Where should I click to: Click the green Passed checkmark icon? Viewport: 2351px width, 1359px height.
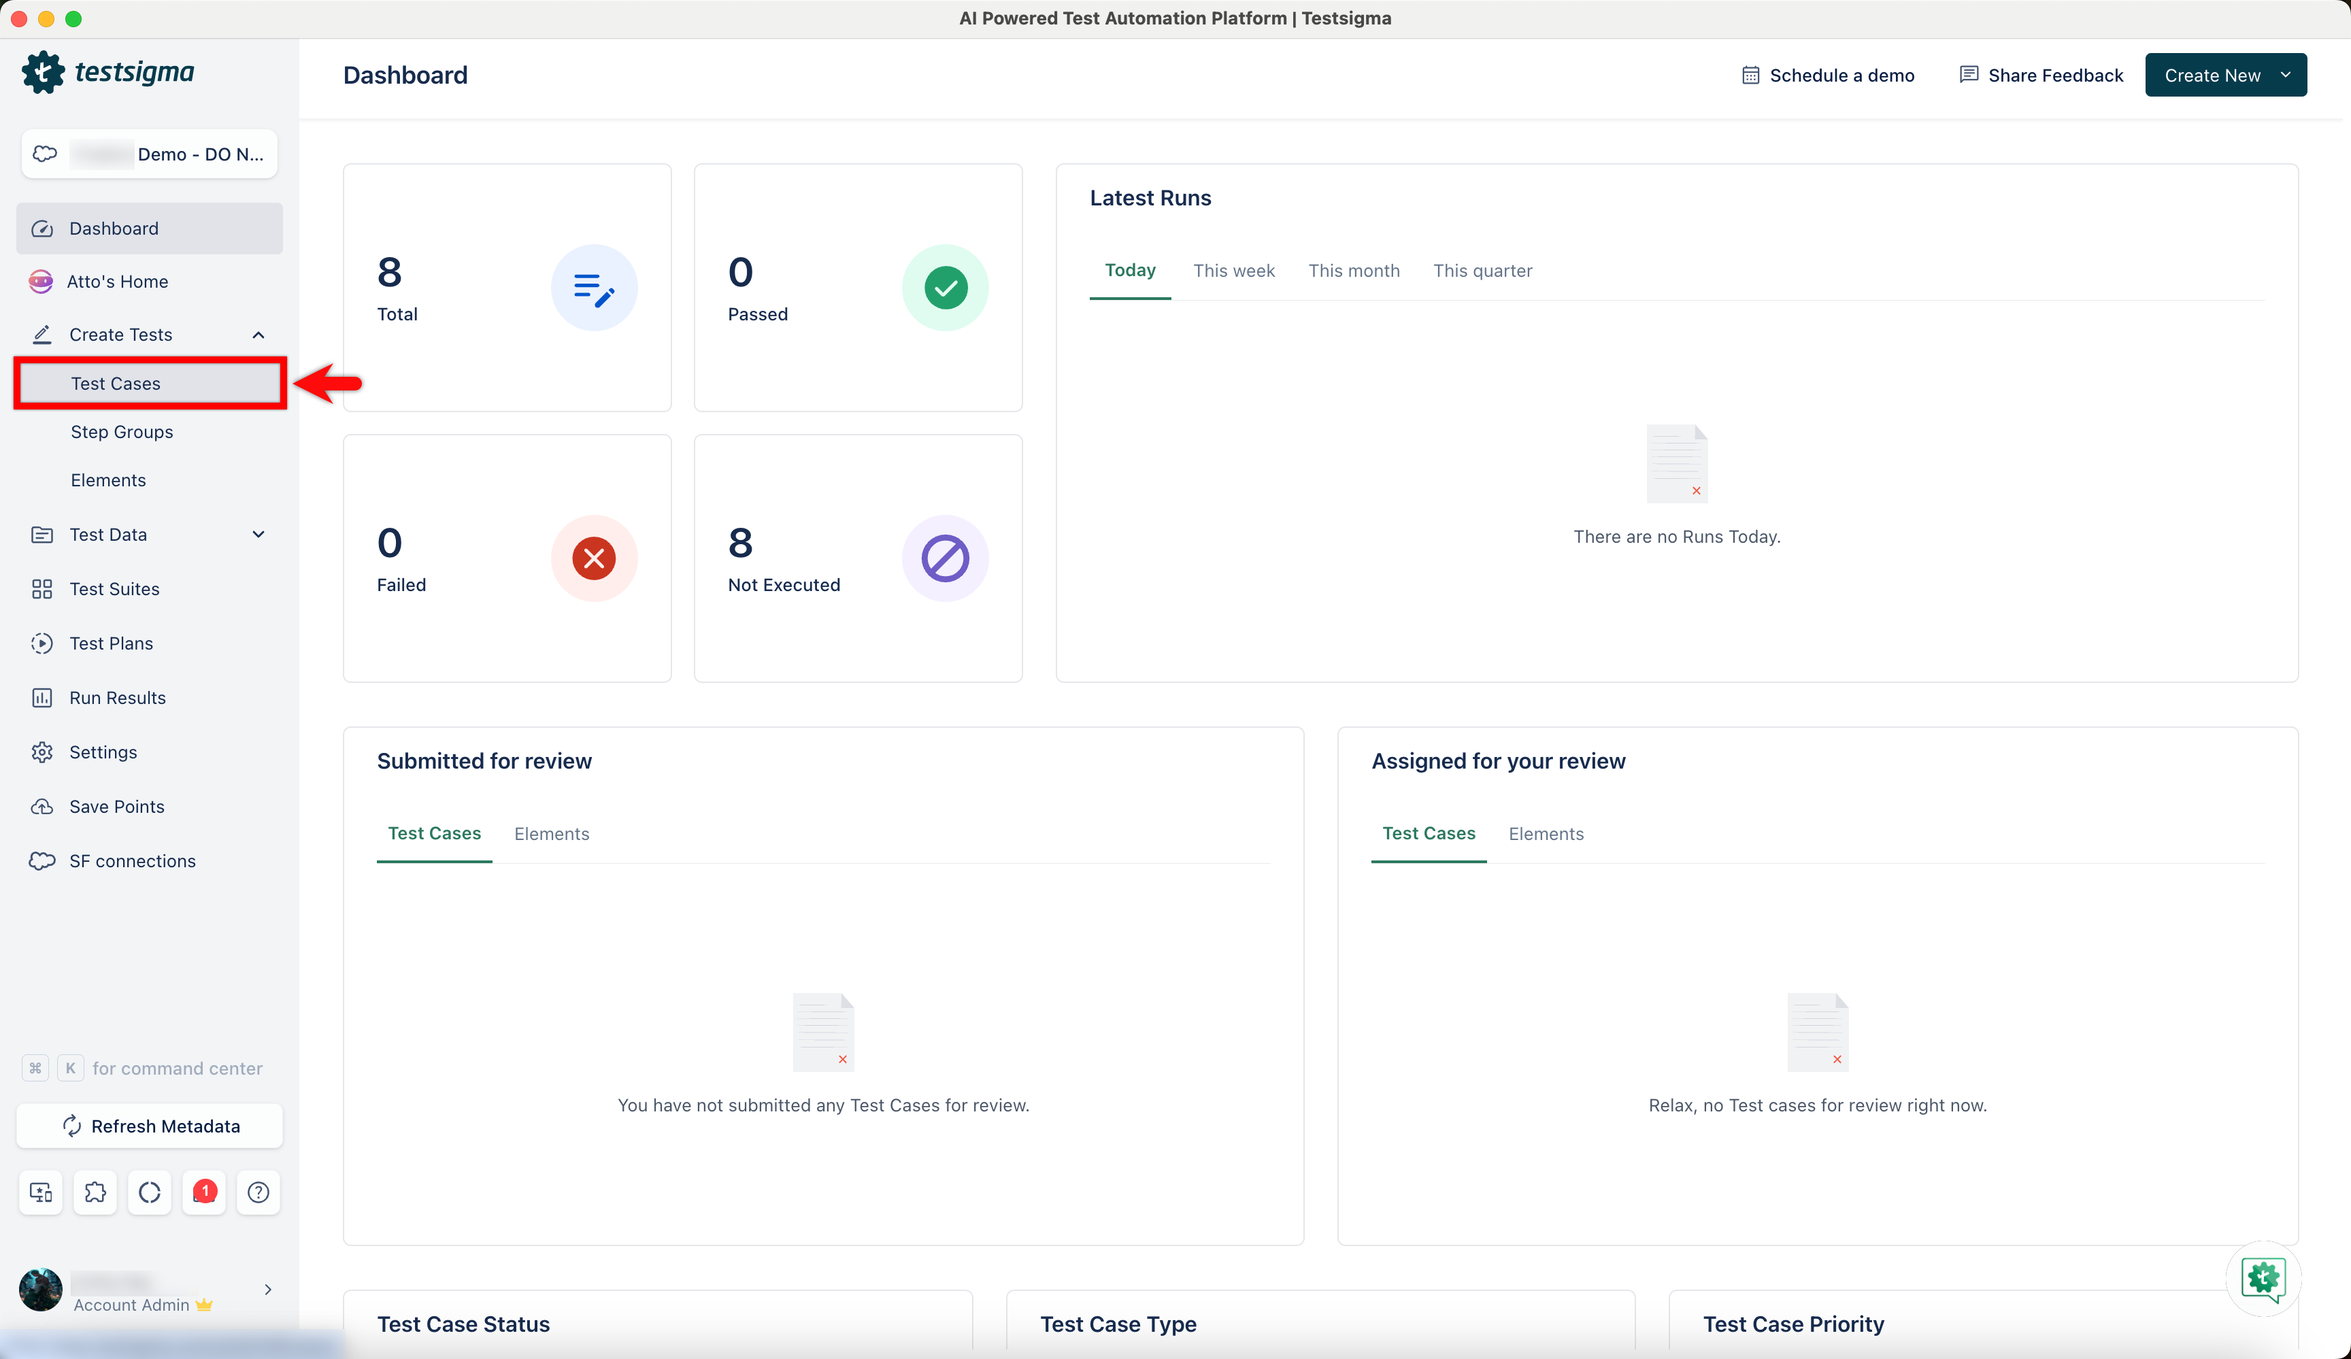click(x=945, y=287)
